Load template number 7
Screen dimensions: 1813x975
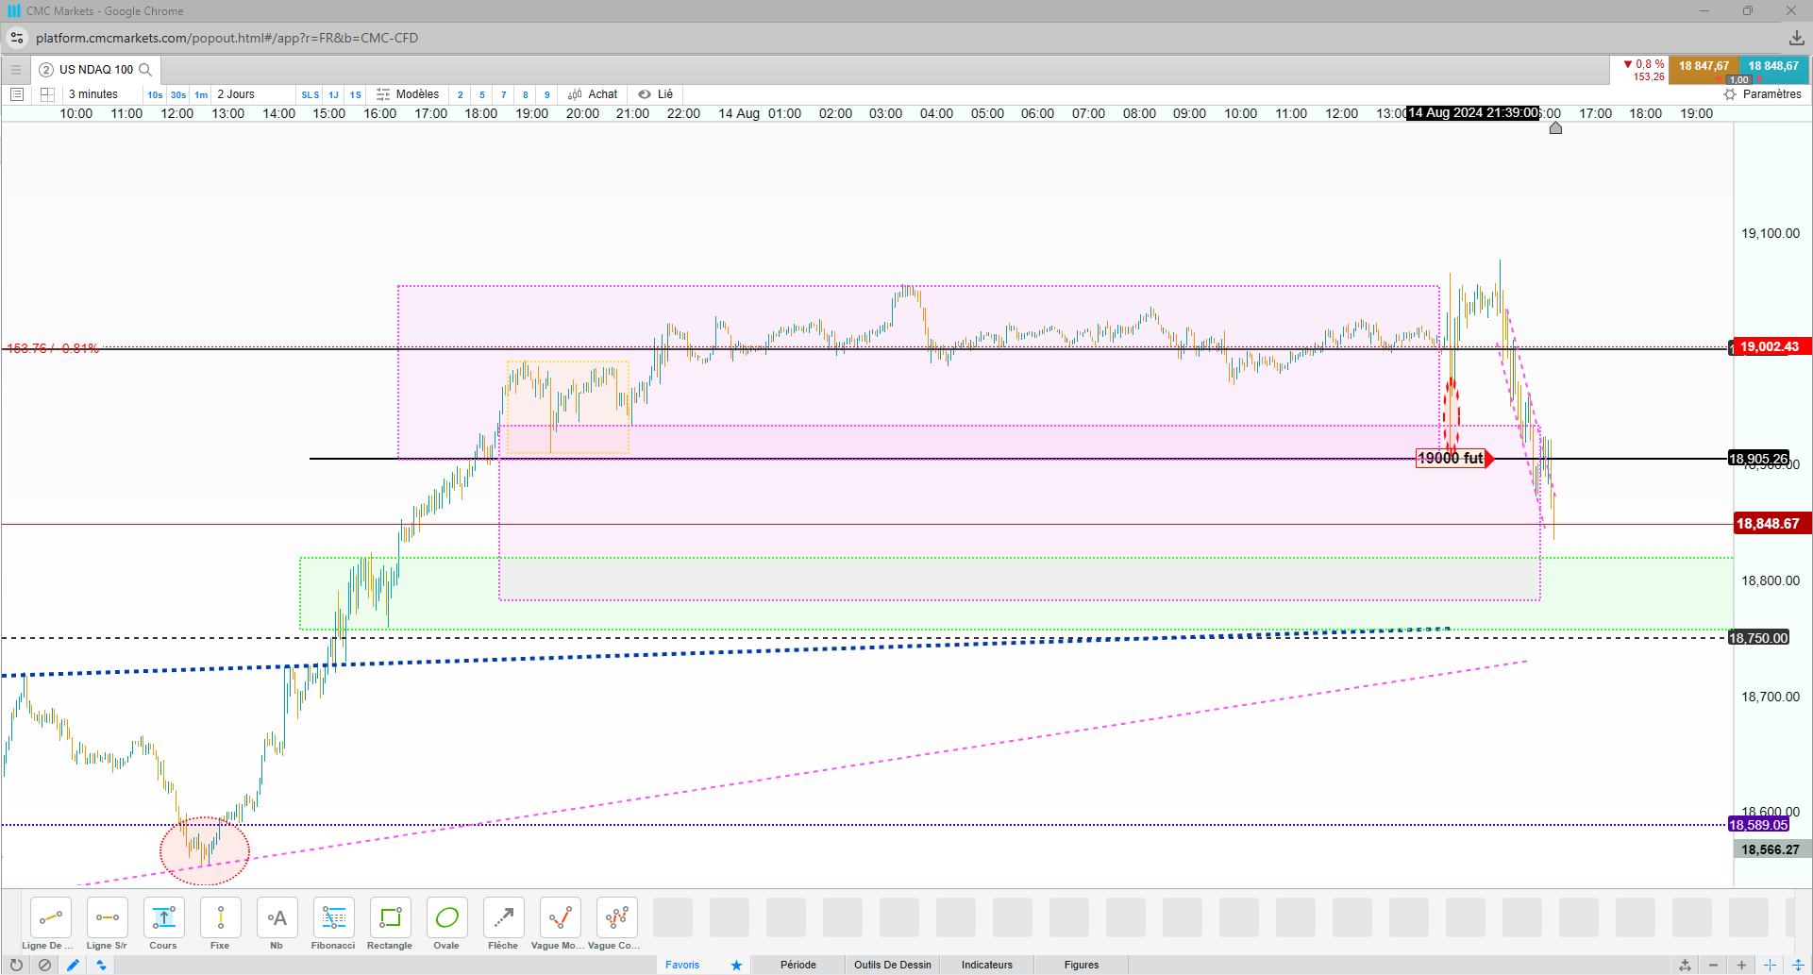[504, 94]
